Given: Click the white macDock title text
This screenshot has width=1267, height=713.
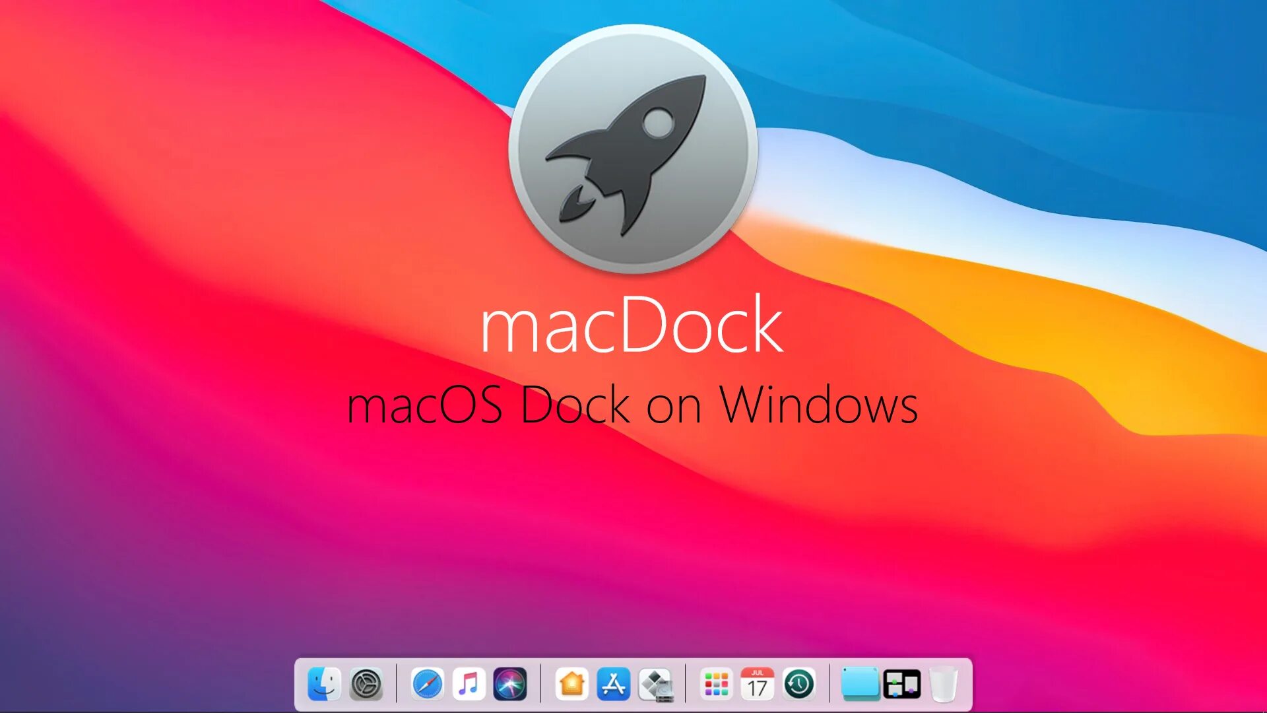Looking at the screenshot, I should (632, 325).
